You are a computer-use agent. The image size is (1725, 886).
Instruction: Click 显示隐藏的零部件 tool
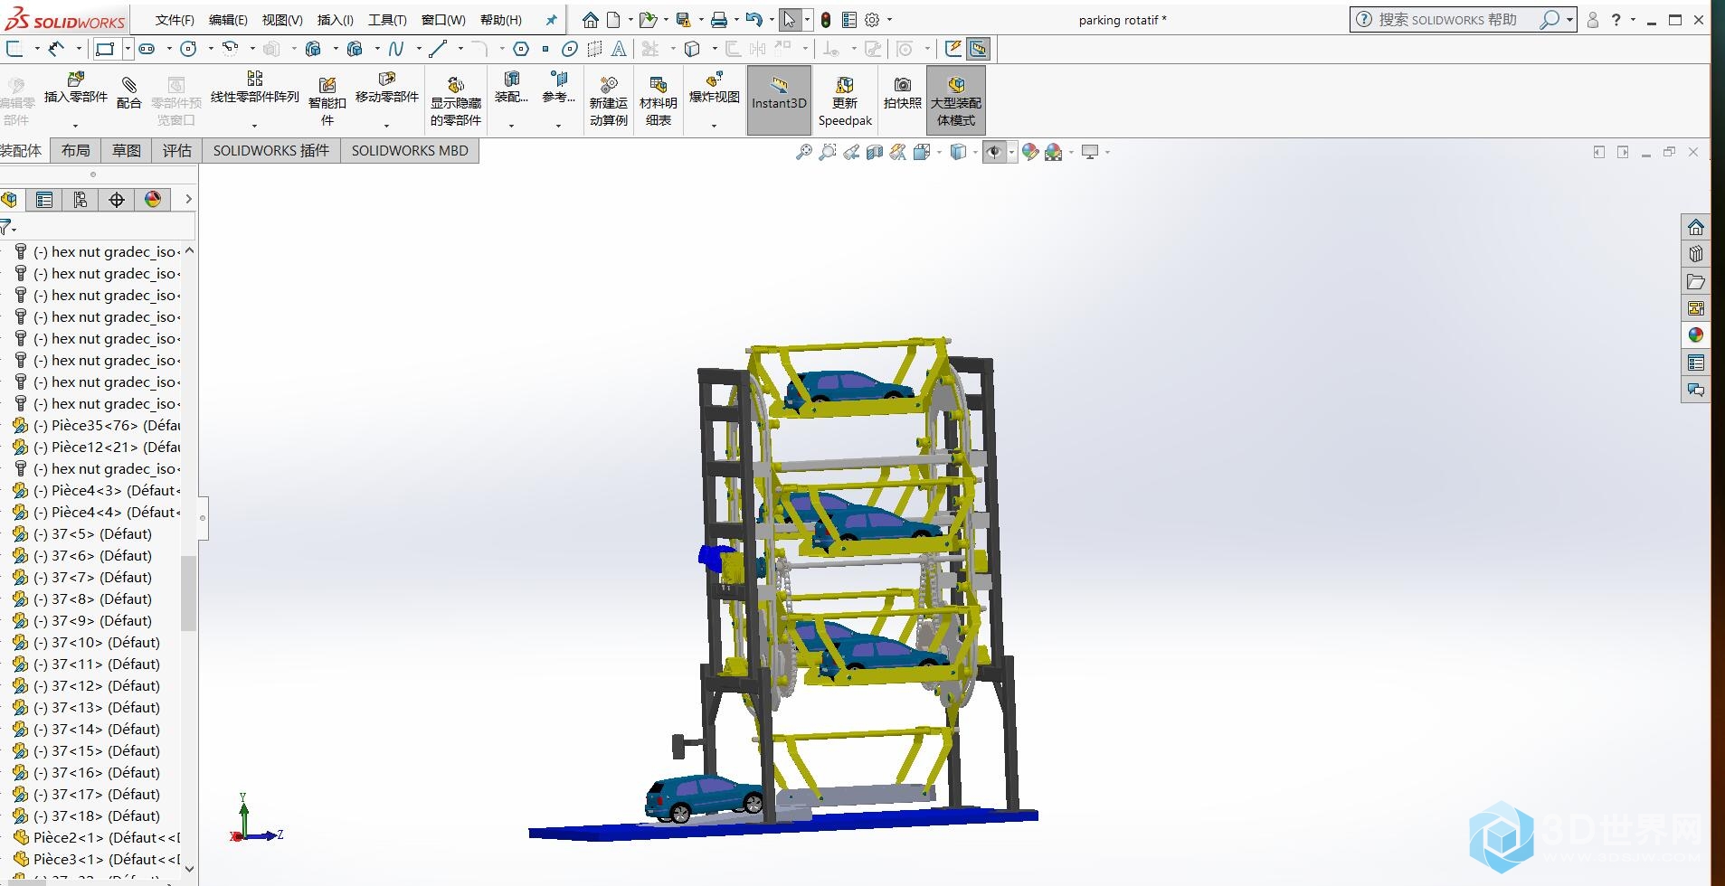click(x=456, y=101)
